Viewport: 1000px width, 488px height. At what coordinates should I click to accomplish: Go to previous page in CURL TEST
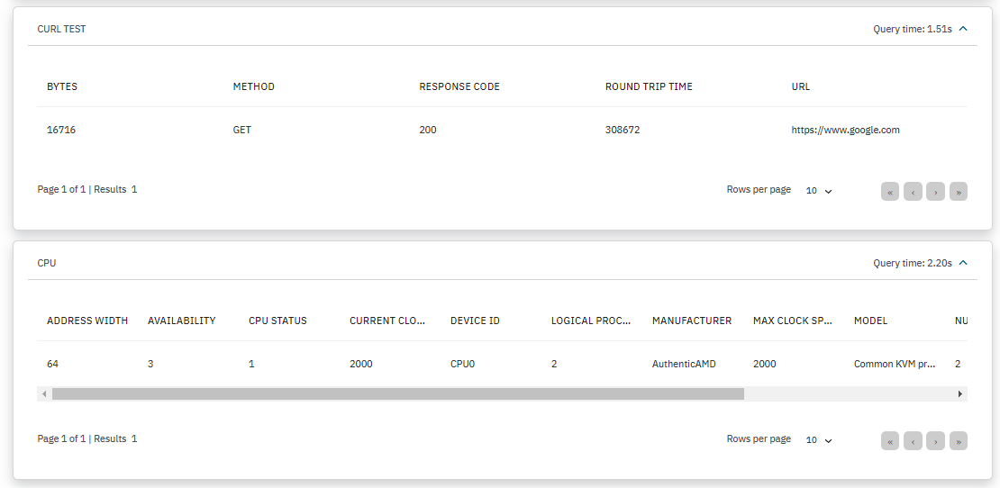point(913,192)
